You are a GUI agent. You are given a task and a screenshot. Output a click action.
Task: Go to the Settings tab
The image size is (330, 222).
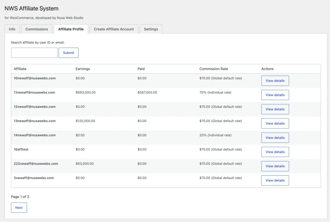[151, 29]
